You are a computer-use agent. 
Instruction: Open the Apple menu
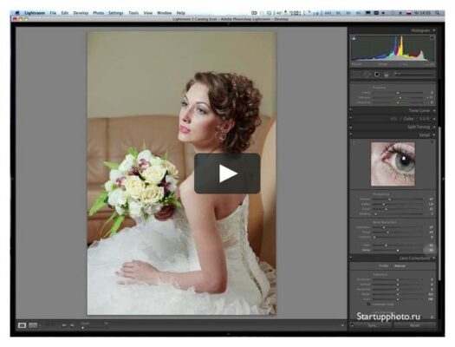(16, 13)
